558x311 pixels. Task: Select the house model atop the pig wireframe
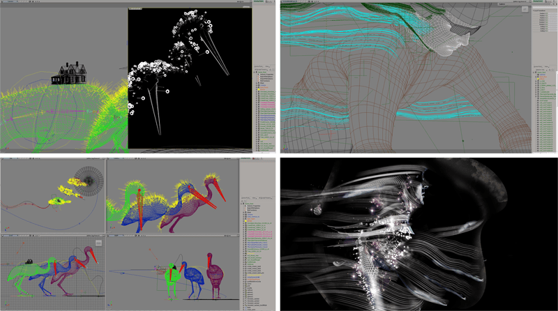point(69,74)
